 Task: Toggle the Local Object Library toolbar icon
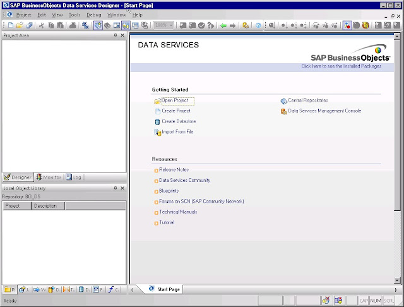pyautogui.click(x=98, y=25)
